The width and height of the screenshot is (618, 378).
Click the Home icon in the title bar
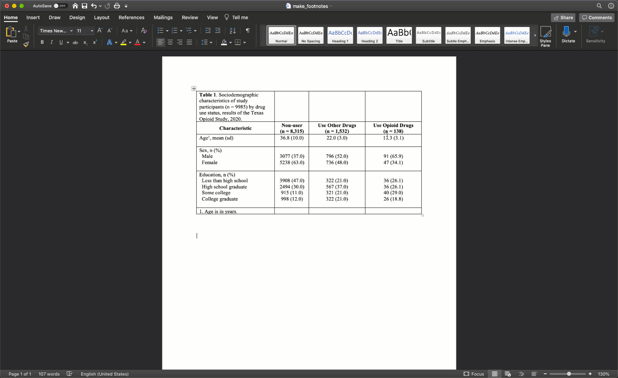tap(75, 6)
